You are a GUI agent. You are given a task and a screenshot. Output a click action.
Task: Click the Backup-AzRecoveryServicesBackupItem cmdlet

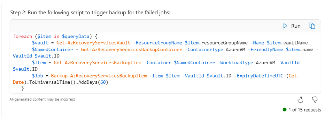[99, 76]
